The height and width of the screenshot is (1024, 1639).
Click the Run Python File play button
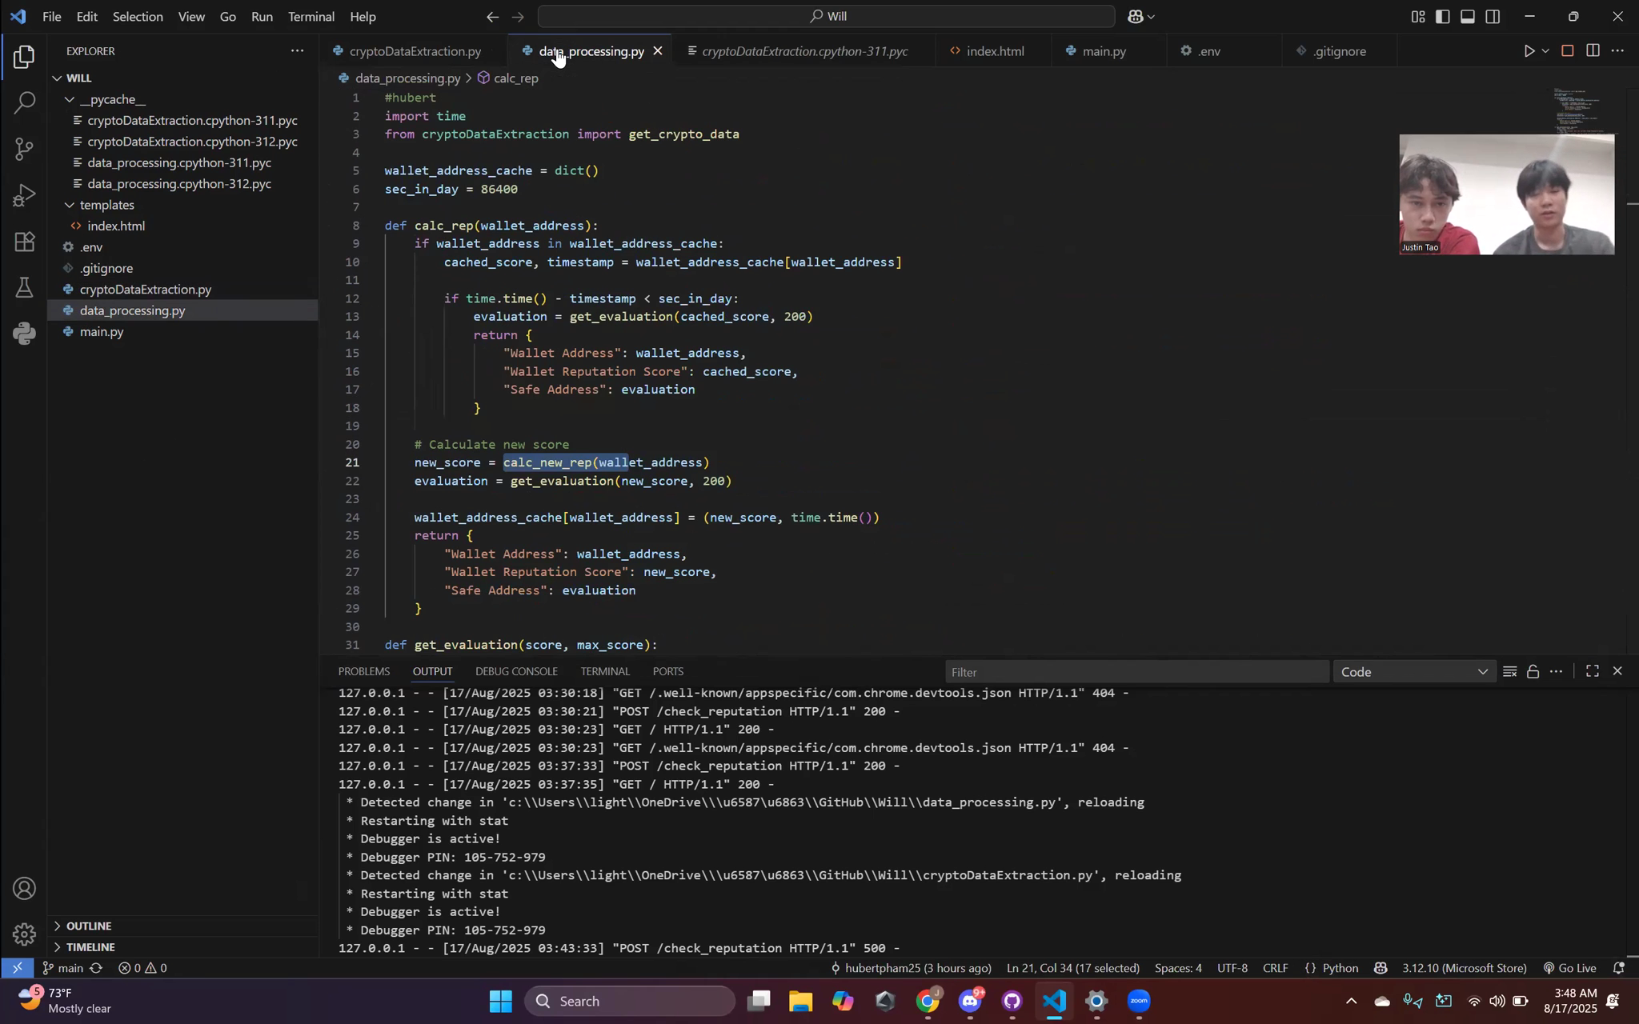1528,51
